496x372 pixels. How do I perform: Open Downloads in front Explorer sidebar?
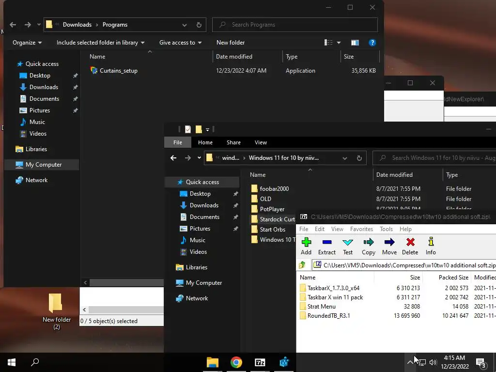pos(199,205)
